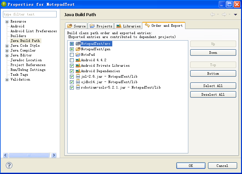Switch to the Source tab
The width and height of the screenshot is (242, 174).
tap(76, 26)
